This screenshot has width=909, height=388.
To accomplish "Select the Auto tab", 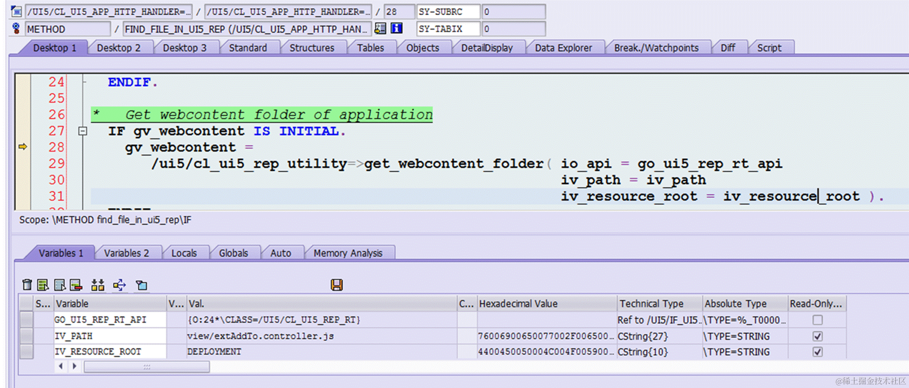I will click(280, 253).
